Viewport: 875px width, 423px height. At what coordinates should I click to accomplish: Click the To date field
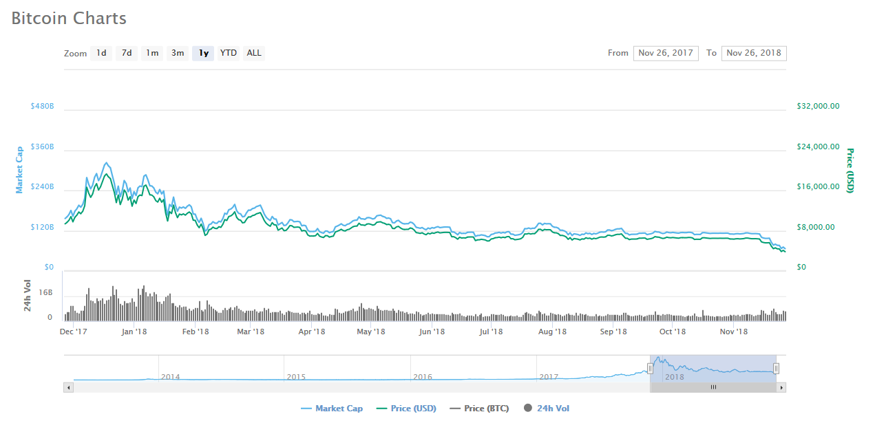pyautogui.click(x=754, y=53)
